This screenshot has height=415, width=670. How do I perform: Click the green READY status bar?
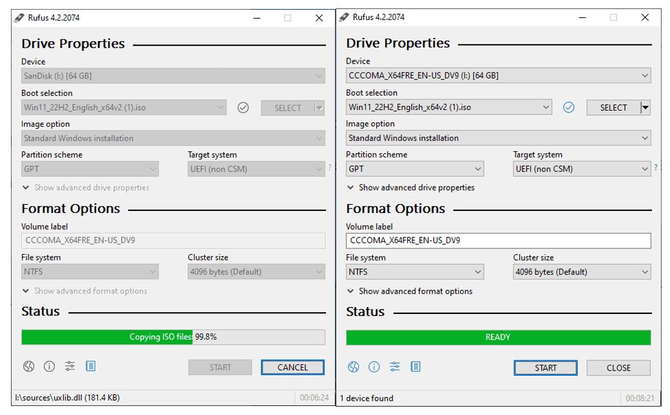498,337
